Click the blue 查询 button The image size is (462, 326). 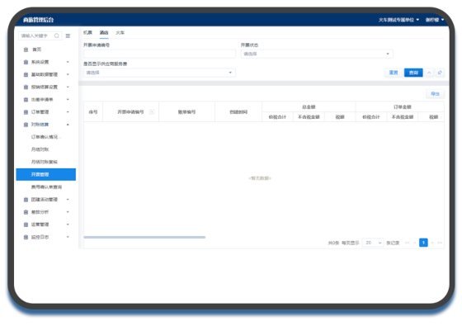[x=413, y=73]
